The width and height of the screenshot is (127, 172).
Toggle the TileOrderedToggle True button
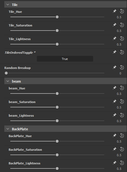tap(65, 59)
